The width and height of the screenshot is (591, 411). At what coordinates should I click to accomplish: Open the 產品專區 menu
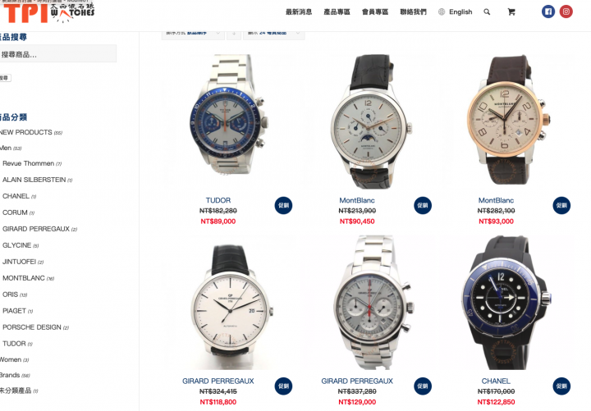point(337,12)
